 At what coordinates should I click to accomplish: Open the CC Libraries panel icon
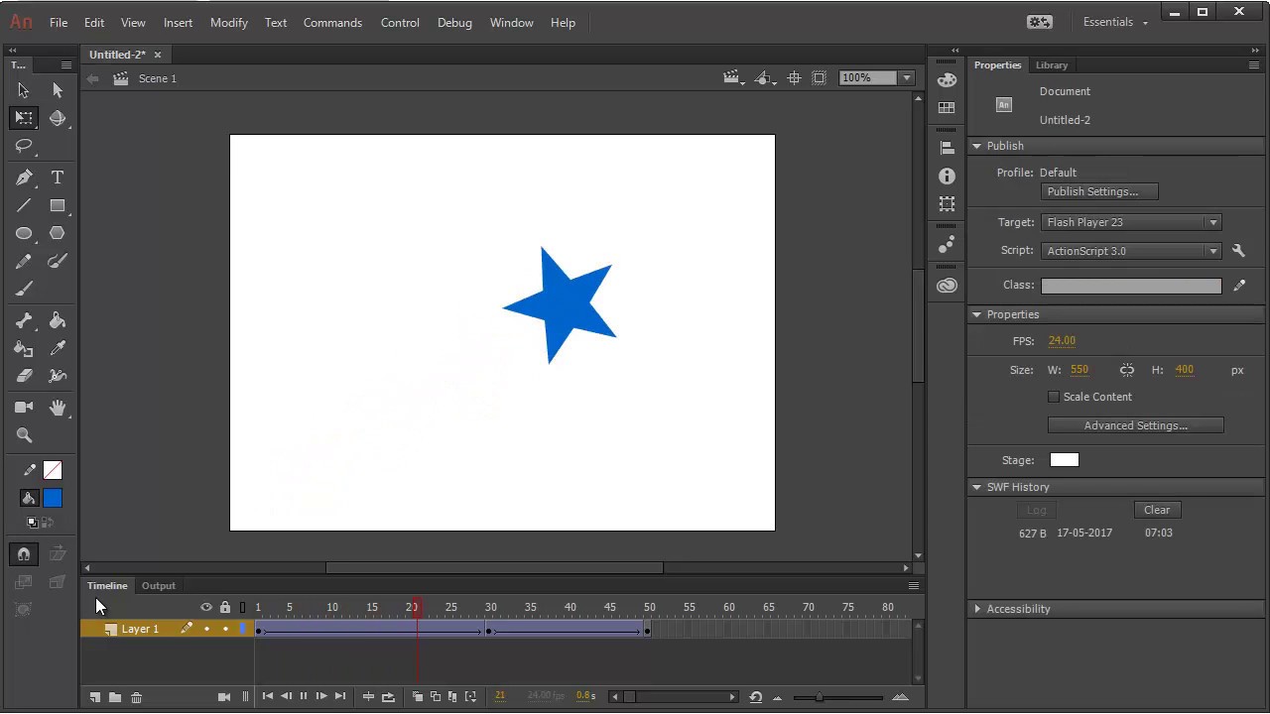[947, 286]
